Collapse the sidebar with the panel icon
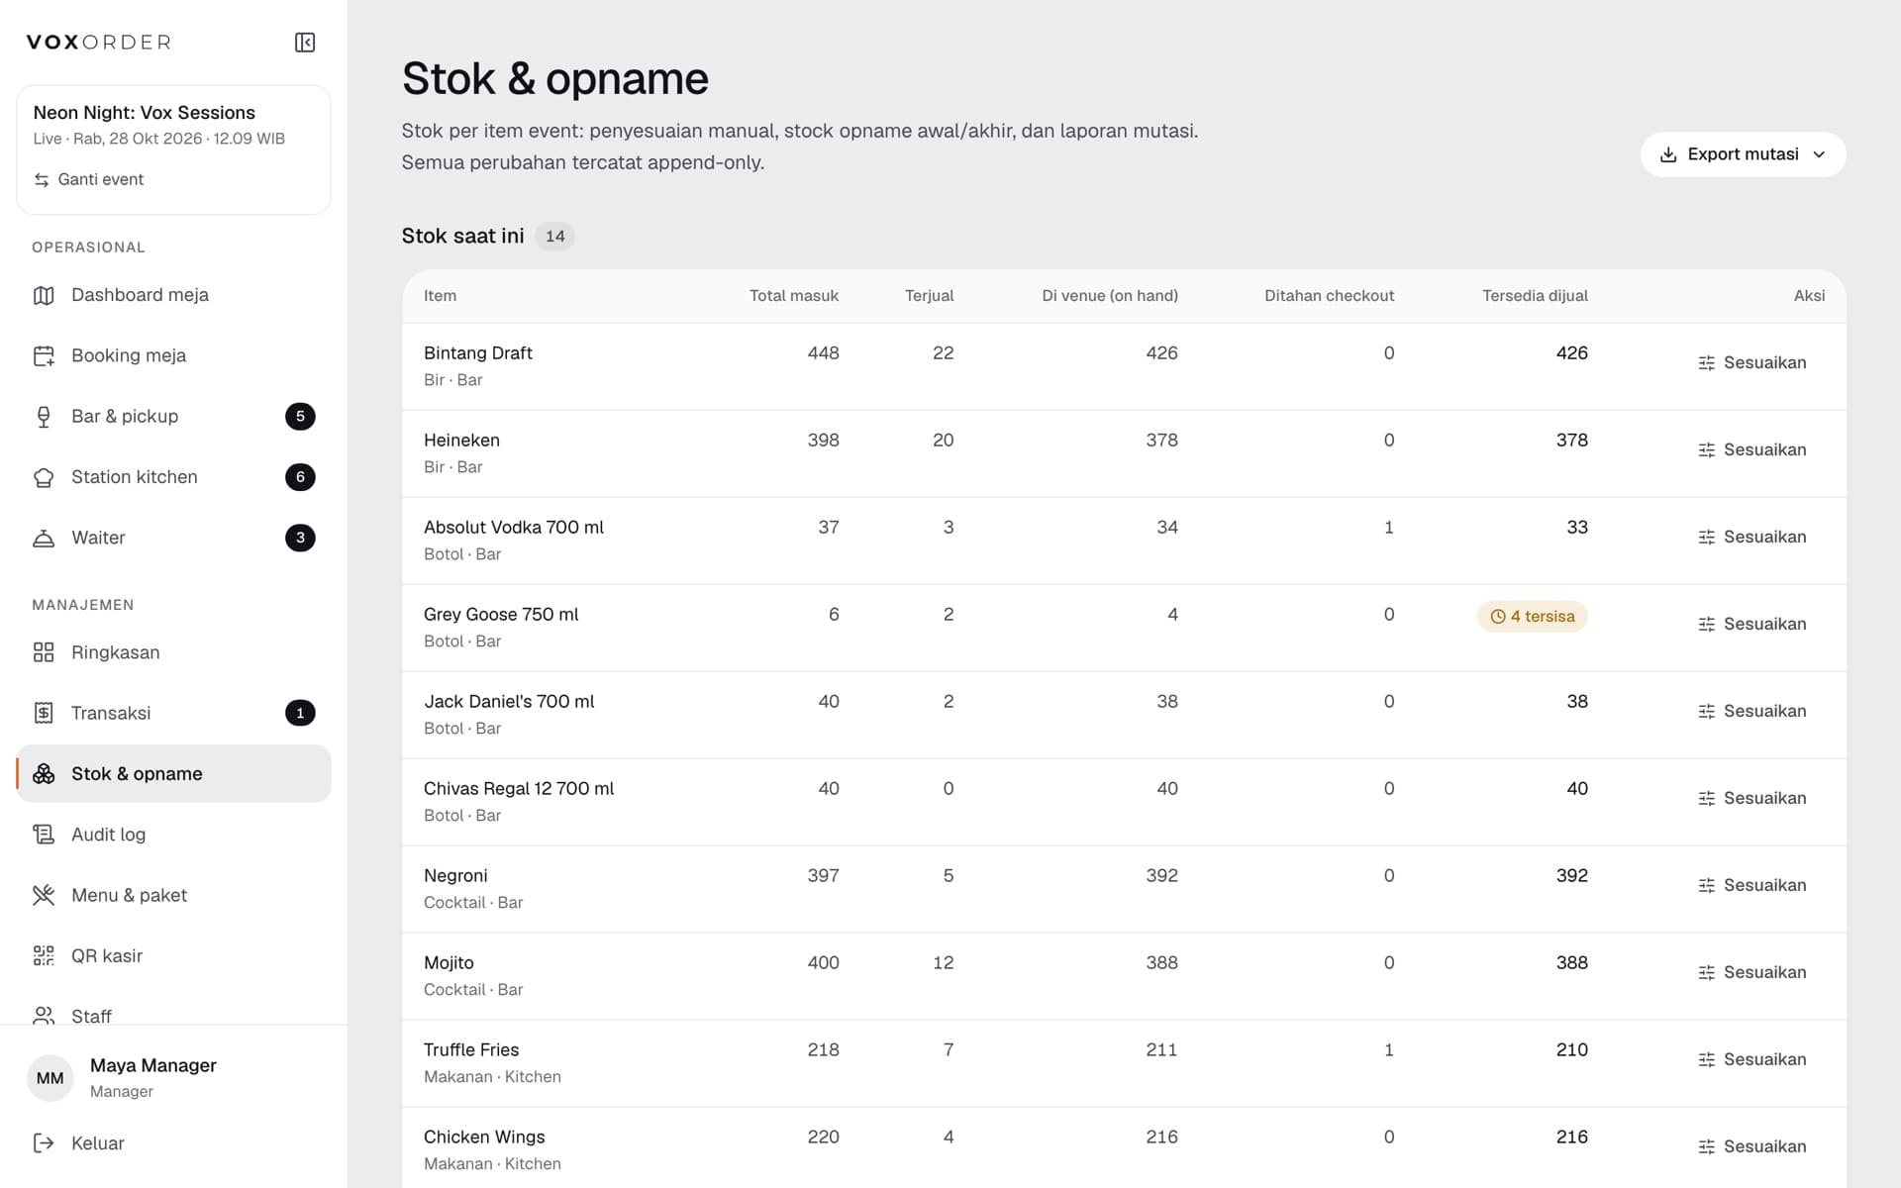This screenshot has height=1188, width=1901. [305, 43]
